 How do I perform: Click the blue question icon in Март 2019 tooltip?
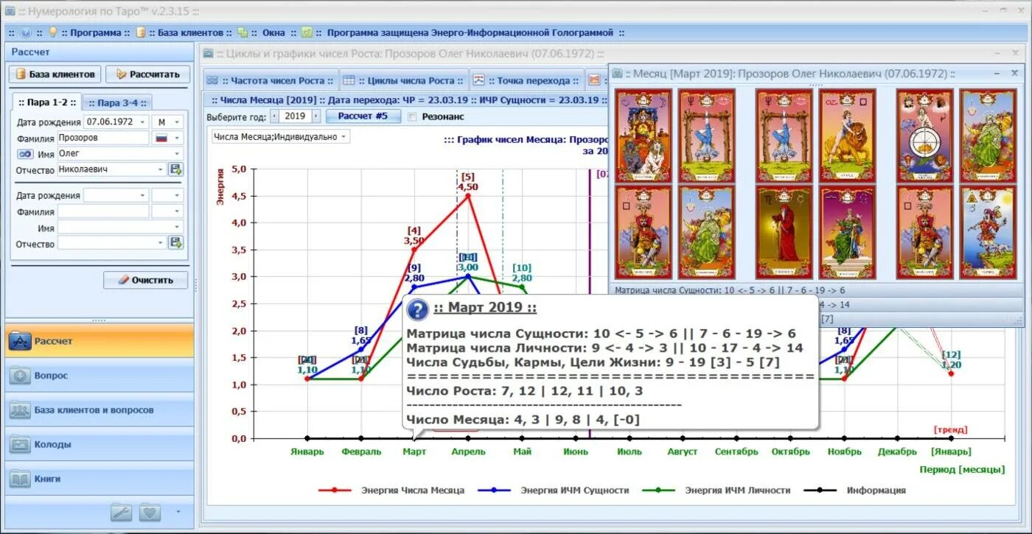pos(417,309)
